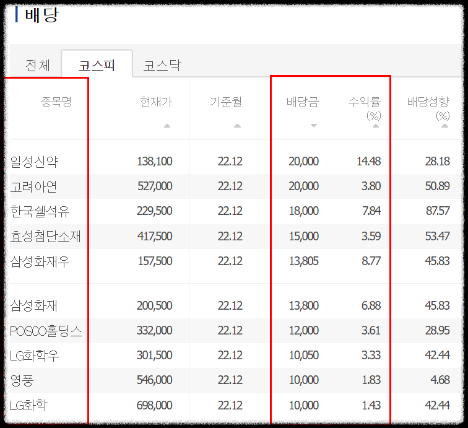Click current price 157,500
The width and height of the screenshot is (468, 428).
155,261
